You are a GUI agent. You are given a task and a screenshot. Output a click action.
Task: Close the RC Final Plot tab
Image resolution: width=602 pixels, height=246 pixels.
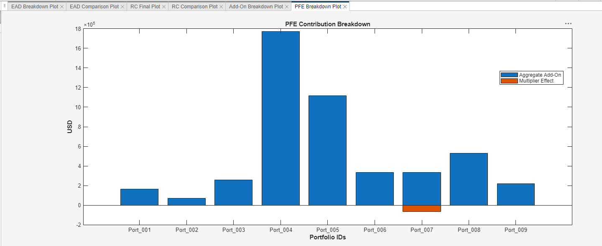click(x=163, y=6)
